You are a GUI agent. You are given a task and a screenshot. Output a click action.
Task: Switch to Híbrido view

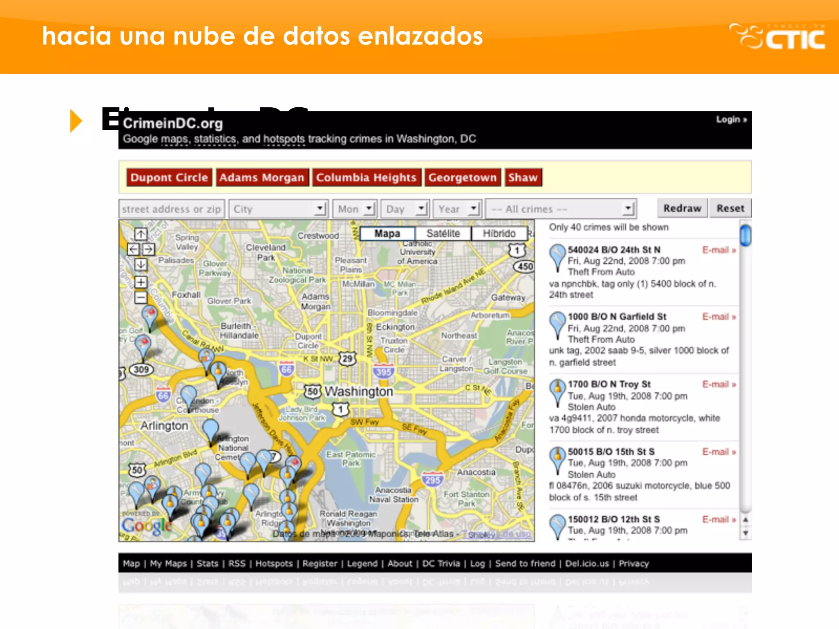click(x=499, y=233)
